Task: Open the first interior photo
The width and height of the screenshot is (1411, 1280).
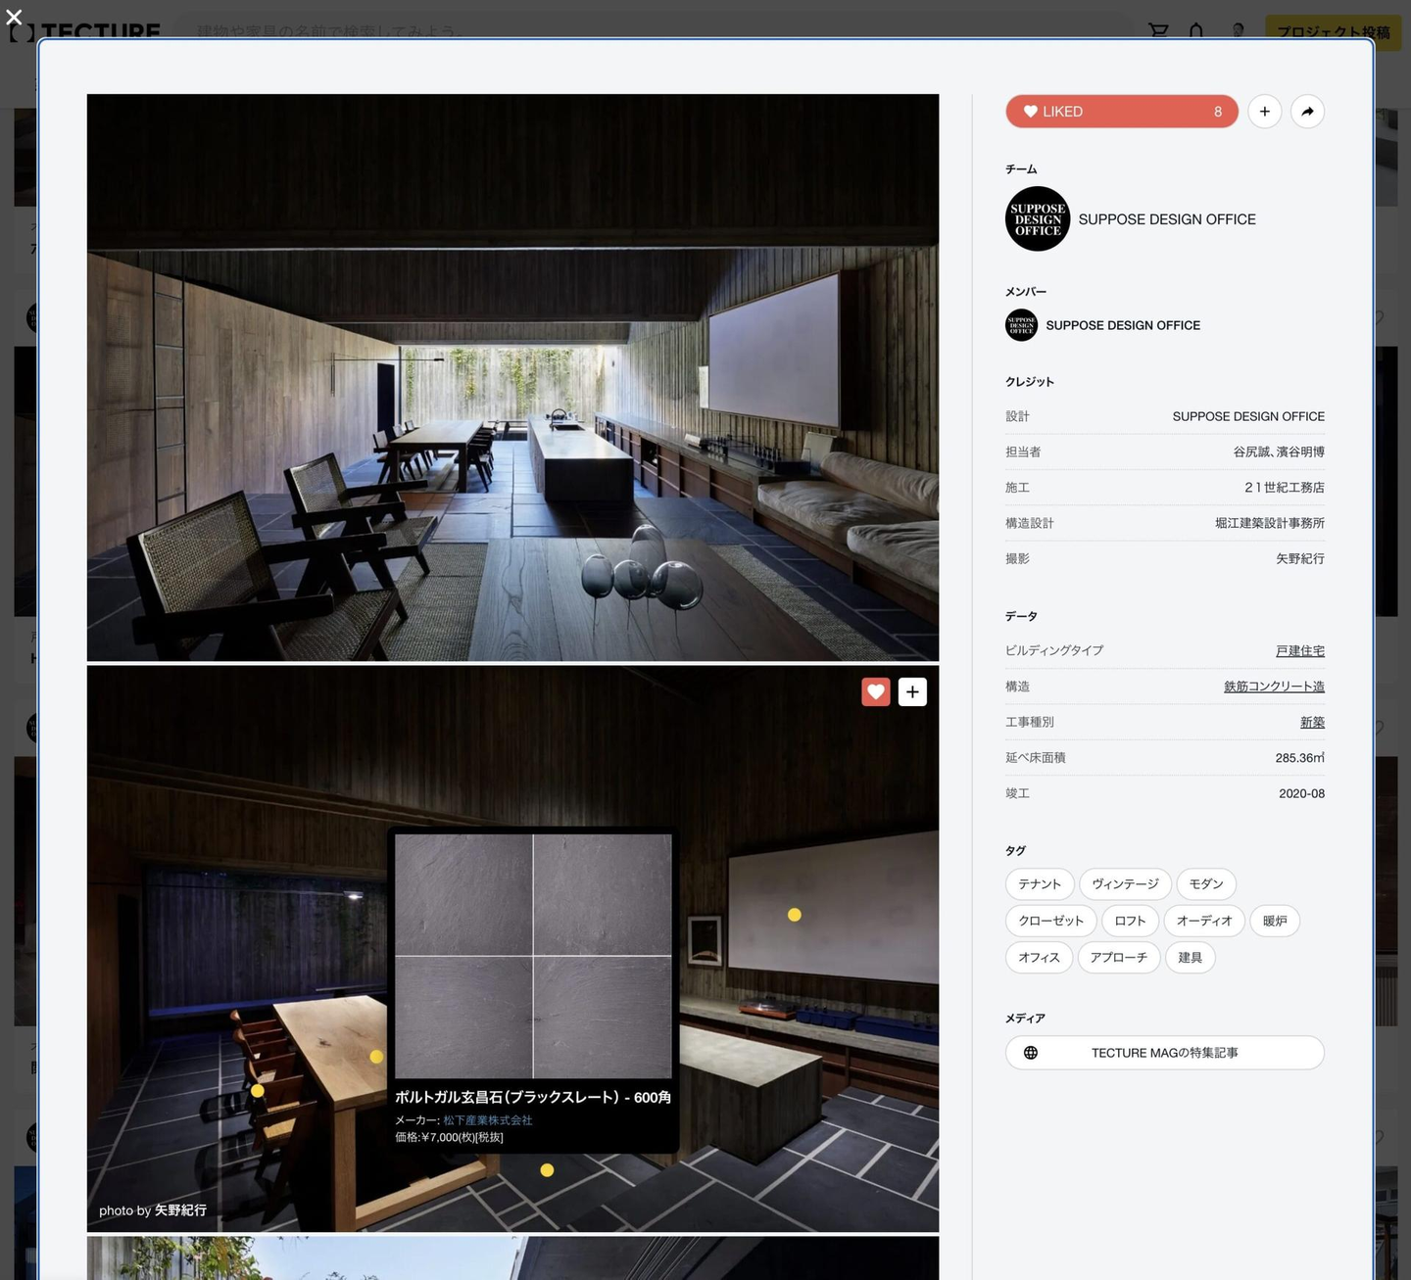Action: coord(512,377)
